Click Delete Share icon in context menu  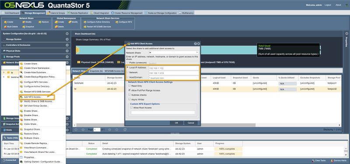pyautogui.click(x=21, y=120)
